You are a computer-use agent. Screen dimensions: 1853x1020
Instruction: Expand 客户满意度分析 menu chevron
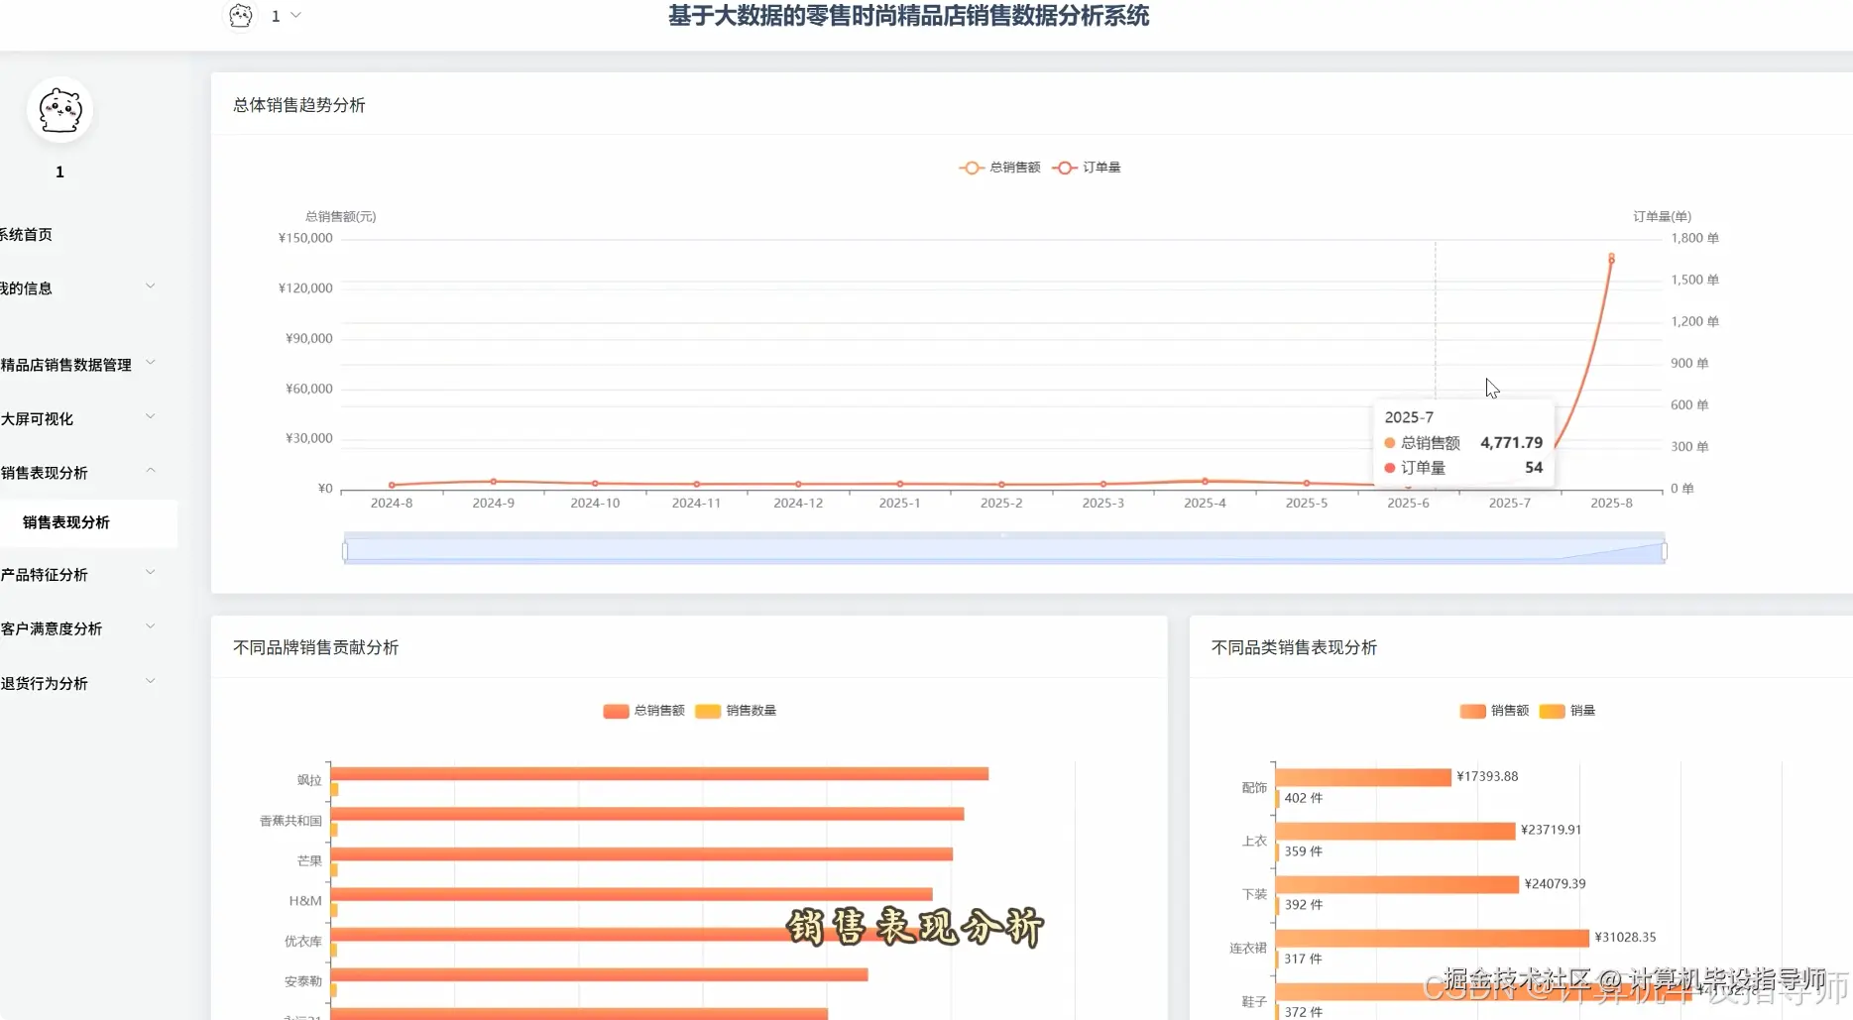151,626
